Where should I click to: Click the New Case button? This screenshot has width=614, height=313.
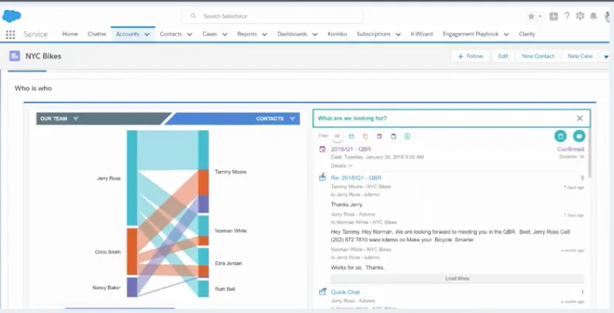click(x=581, y=56)
